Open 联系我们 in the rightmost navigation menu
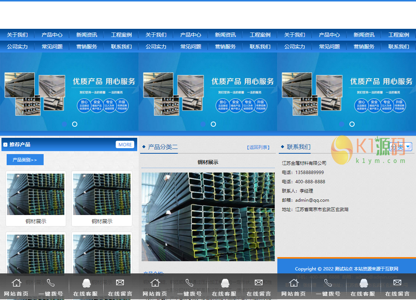Image resolution: width=416 pixels, height=300 pixels. (399, 47)
